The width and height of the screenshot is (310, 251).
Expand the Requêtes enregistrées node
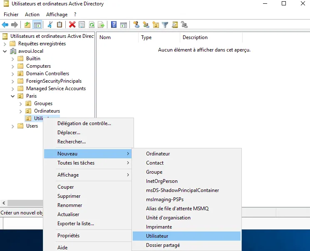[5, 44]
